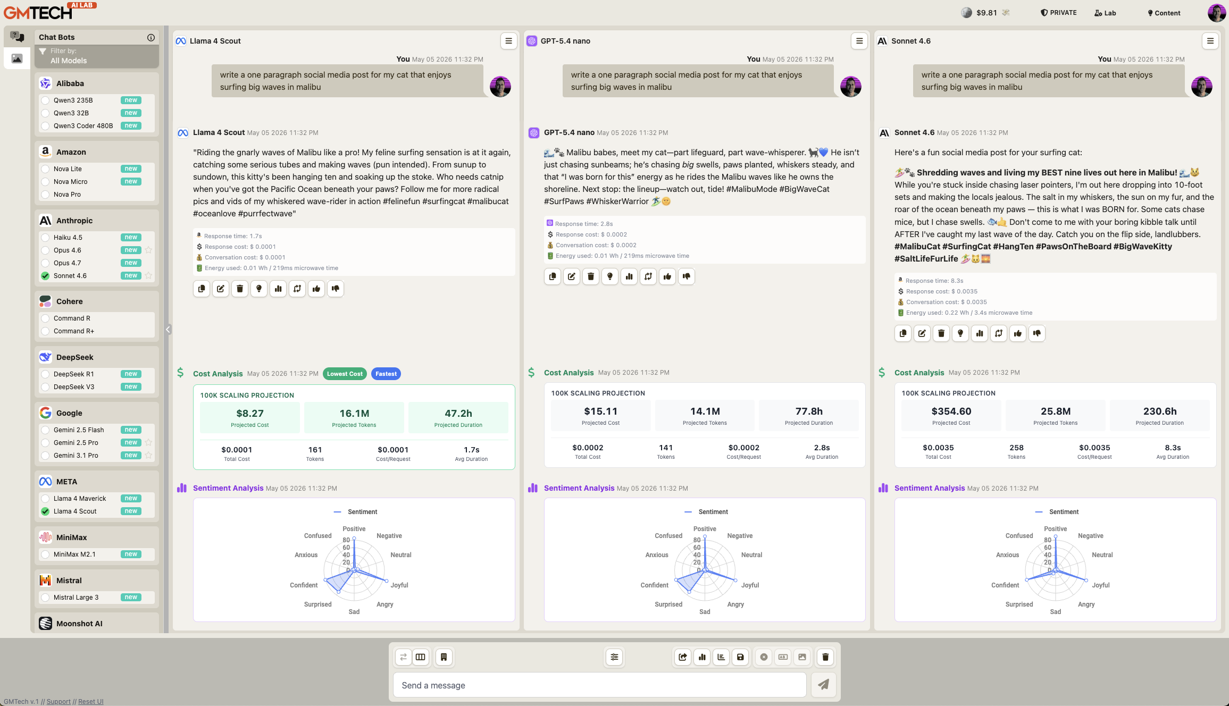Click the trash icon in bottom toolbar

point(825,657)
